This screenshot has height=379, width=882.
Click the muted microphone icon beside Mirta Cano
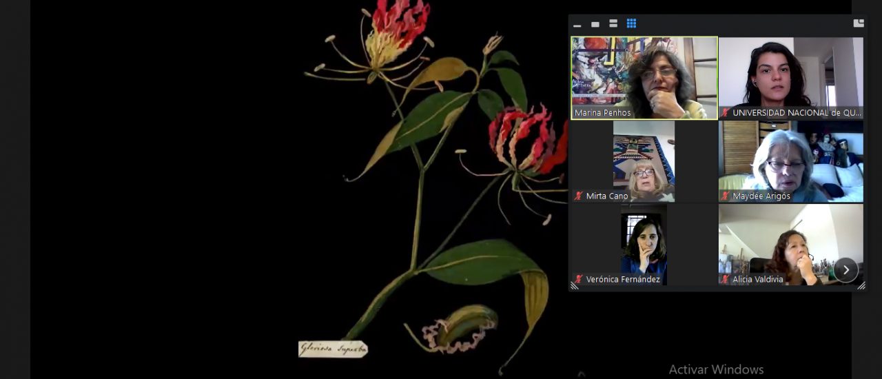(579, 196)
